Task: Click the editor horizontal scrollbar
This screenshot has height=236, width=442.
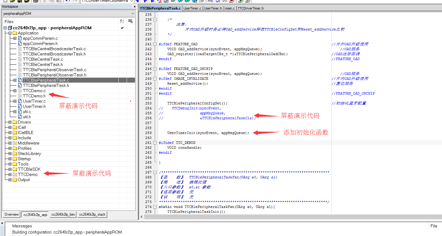Action: (x=290, y=217)
